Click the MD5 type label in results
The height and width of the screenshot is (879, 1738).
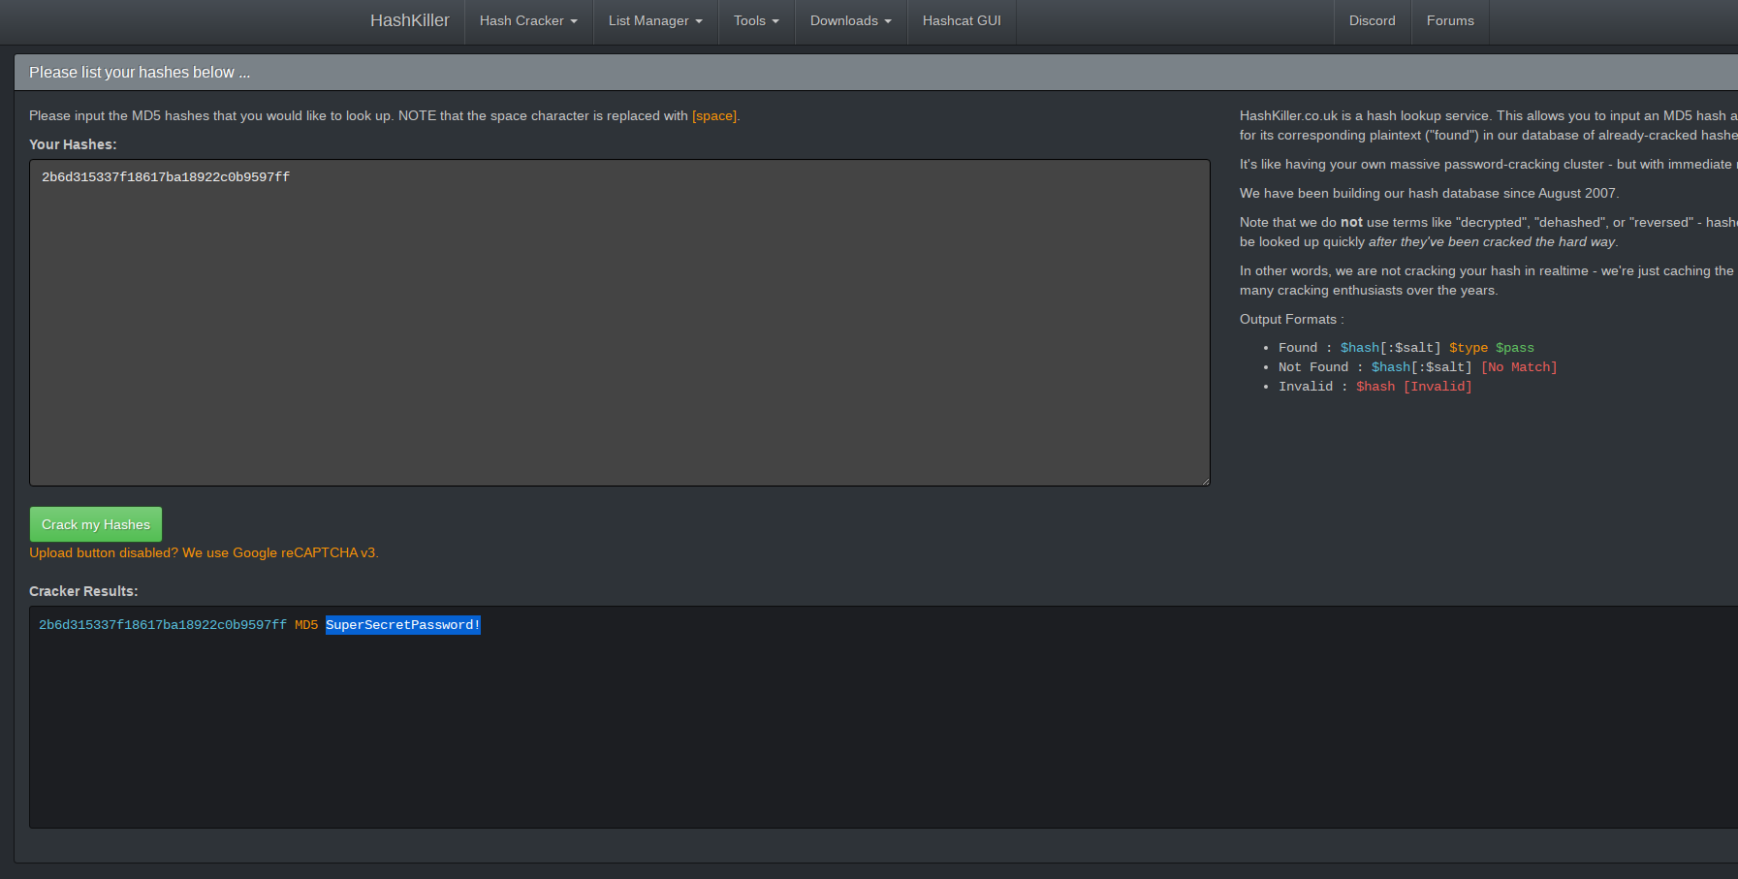click(x=306, y=625)
